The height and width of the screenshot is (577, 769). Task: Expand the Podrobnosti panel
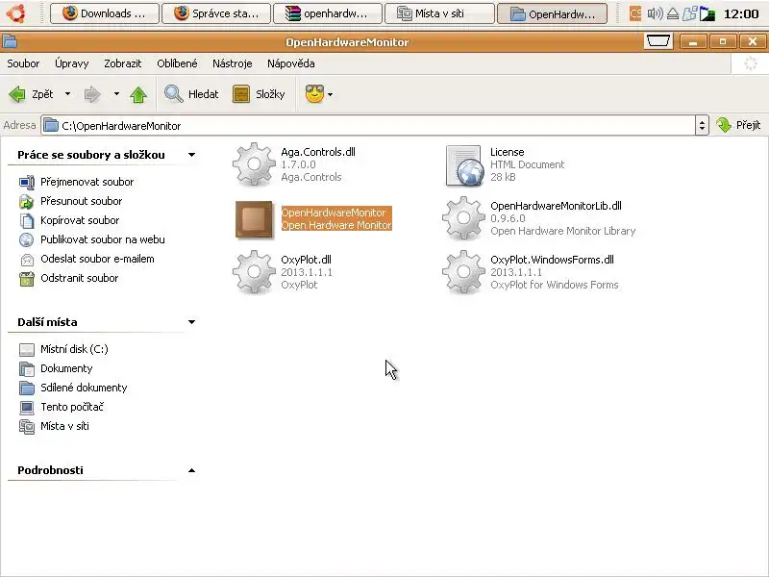[191, 470]
